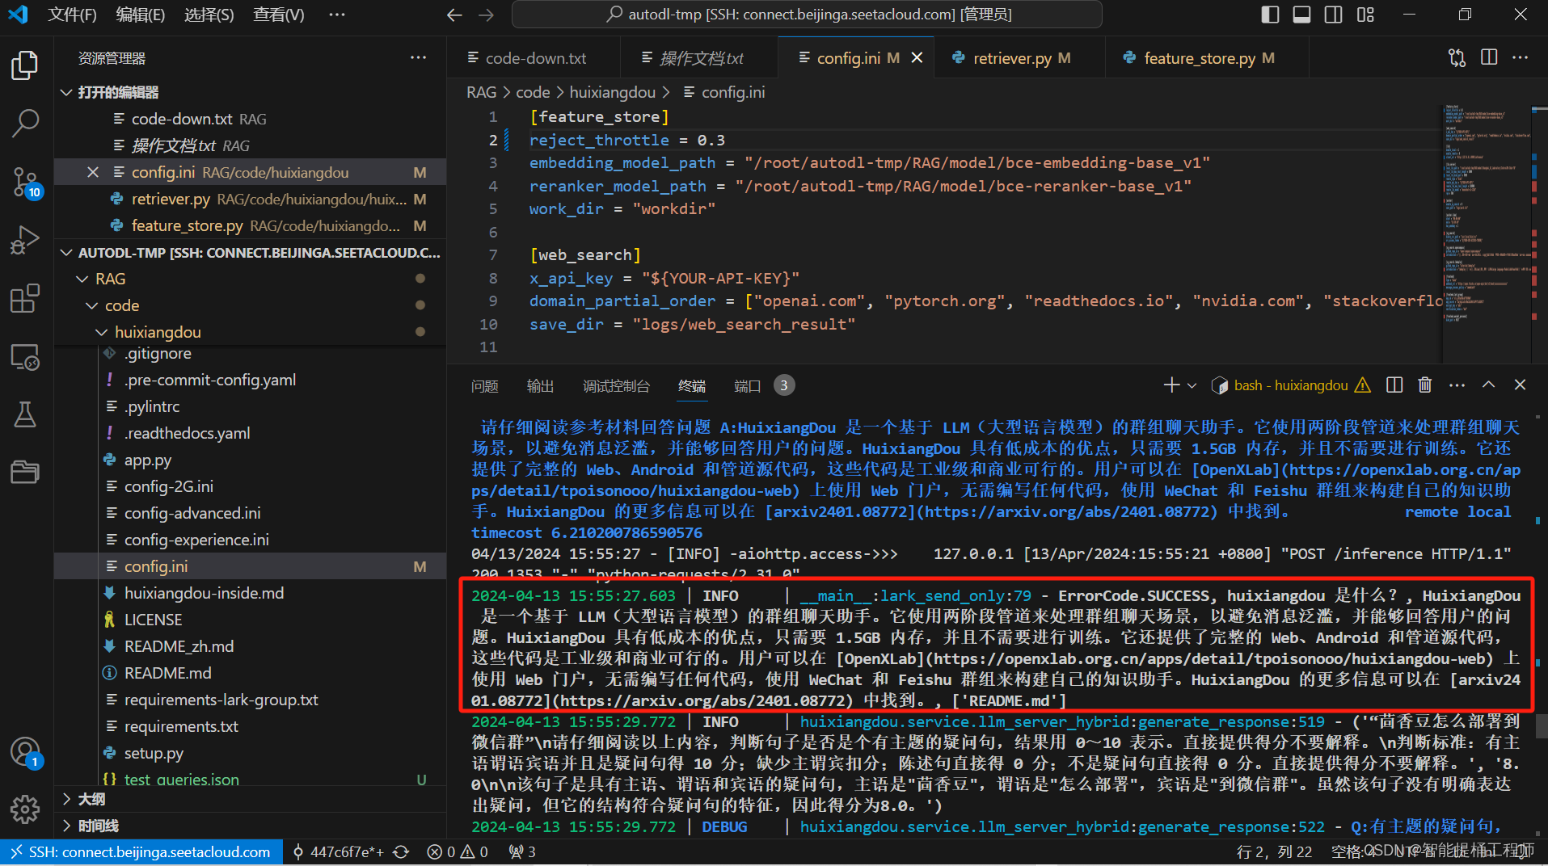Expand the 大纲 outline section

[251, 799]
